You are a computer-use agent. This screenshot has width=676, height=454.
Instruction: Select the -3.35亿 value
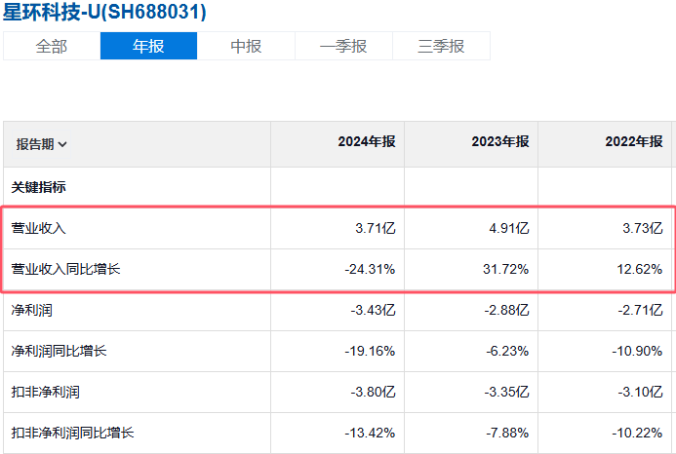tap(506, 392)
